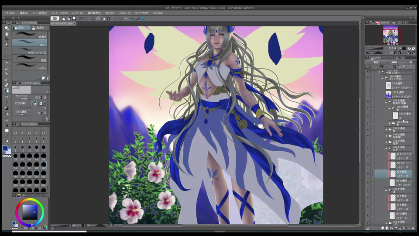Toggle visibility of レイヤー 17
This screenshot has width=419, height=236.
[368, 215]
